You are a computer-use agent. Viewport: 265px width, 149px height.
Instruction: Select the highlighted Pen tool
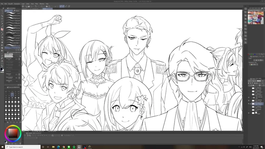pos(2,29)
